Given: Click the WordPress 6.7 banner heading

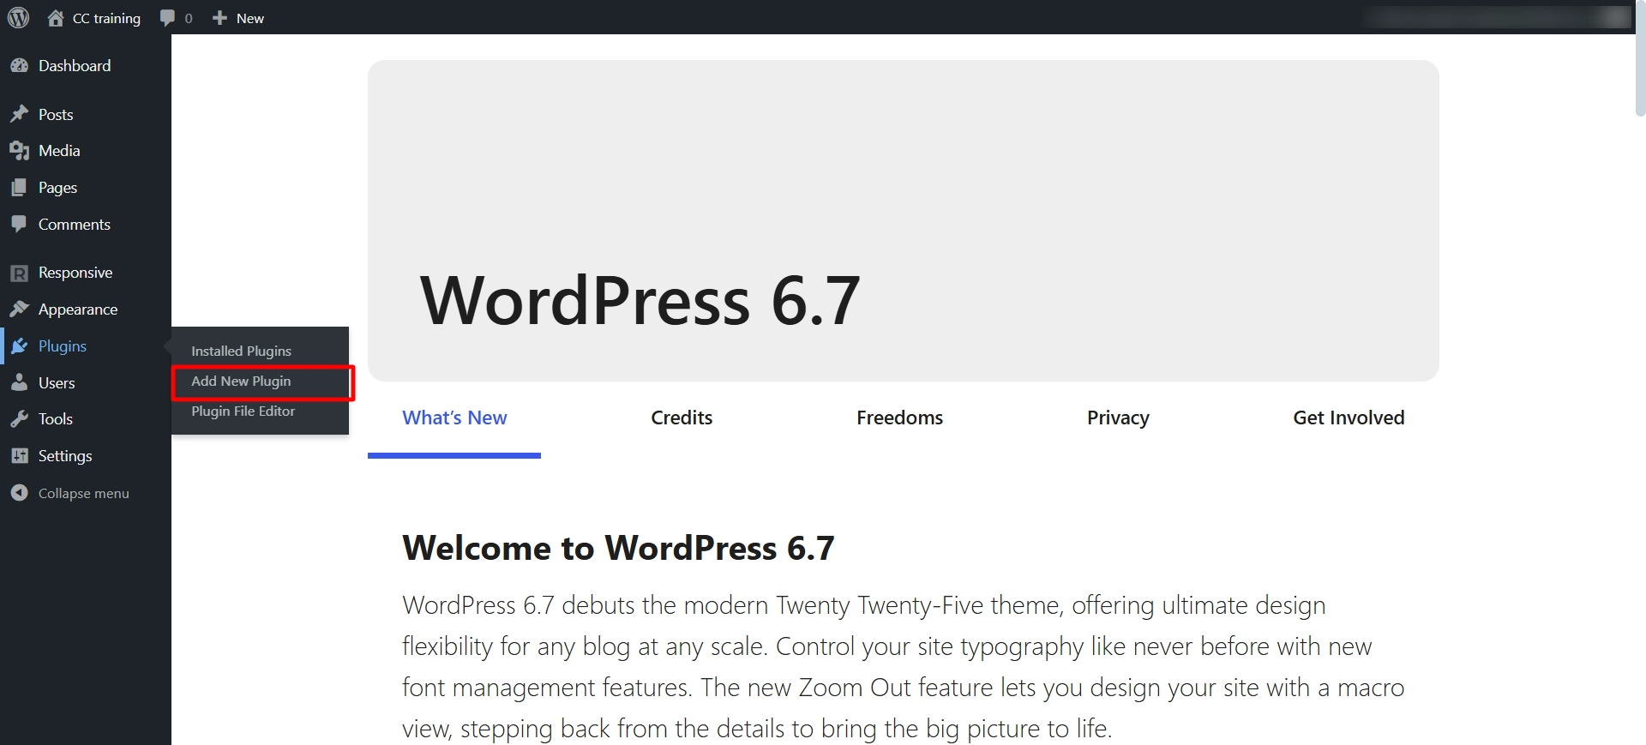Looking at the screenshot, I should (640, 300).
